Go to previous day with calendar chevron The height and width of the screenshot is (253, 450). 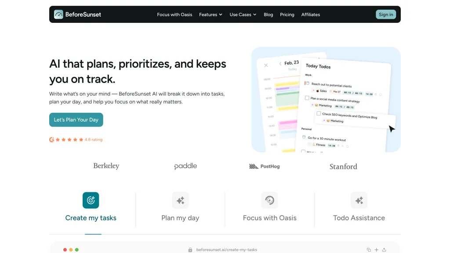click(x=280, y=64)
